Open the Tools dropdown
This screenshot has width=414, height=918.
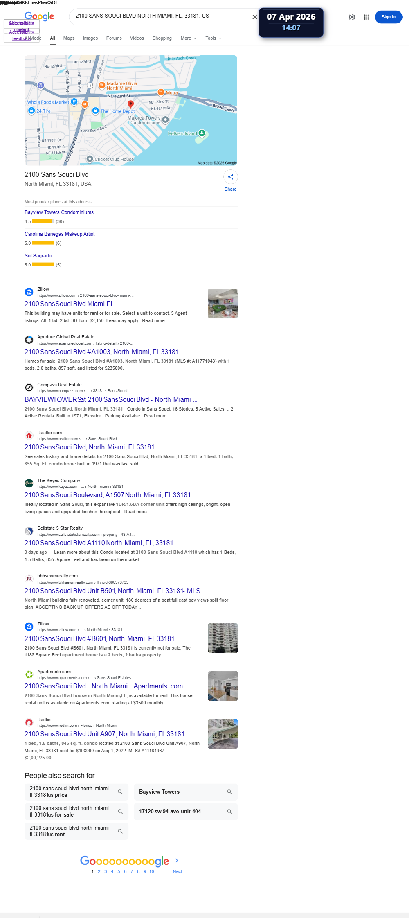coord(214,38)
